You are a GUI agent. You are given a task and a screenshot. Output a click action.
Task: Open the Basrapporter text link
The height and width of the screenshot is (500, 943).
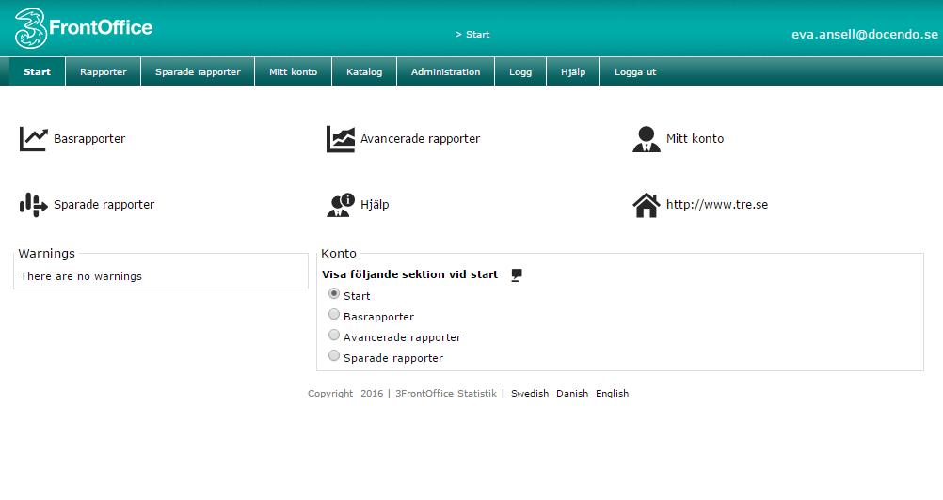click(89, 139)
